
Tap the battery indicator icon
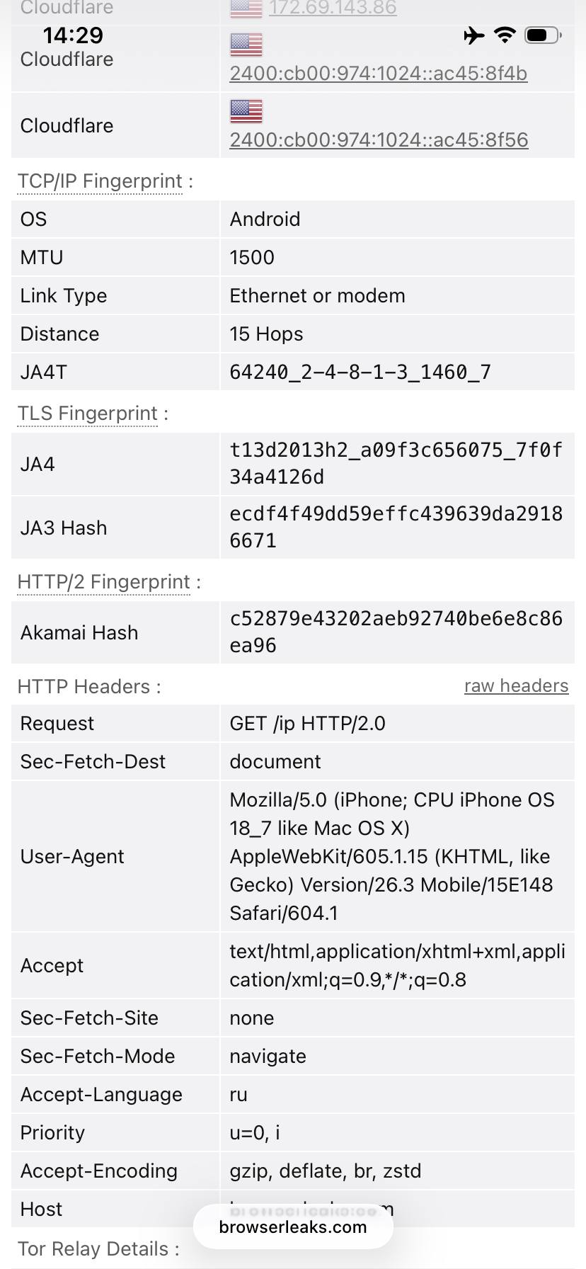542,35
